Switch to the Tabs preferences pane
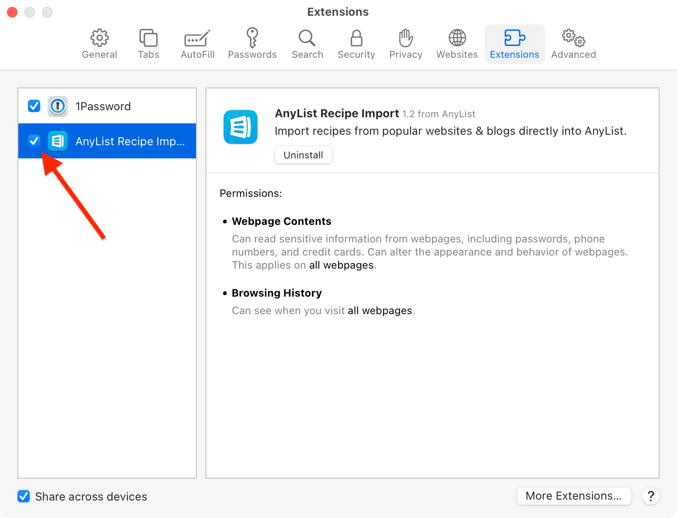 [148, 38]
